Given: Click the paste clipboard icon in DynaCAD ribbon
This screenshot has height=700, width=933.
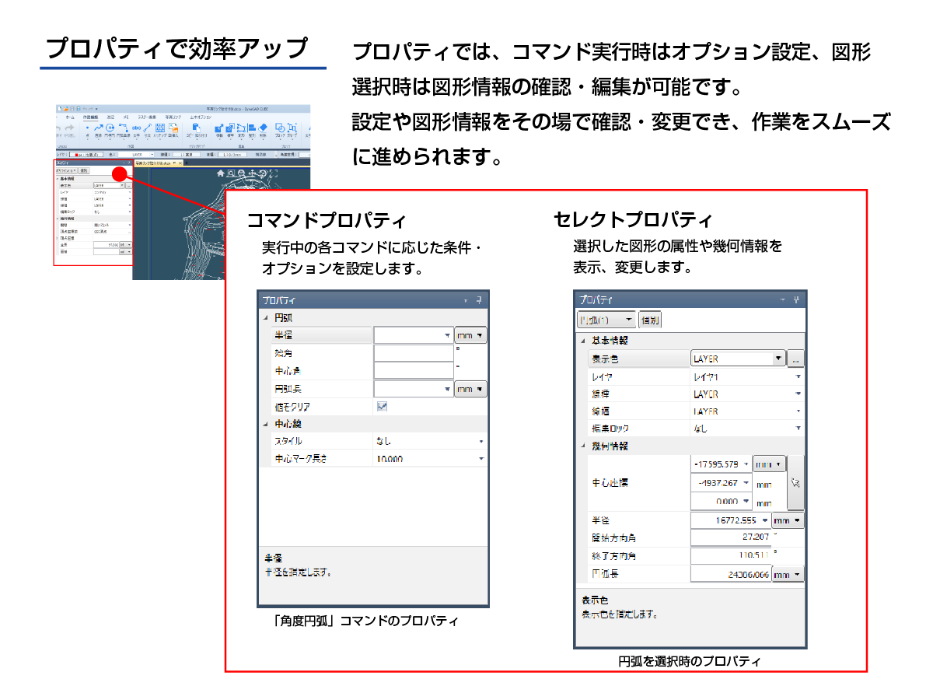Looking at the screenshot, I should click(x=196, y=128).
